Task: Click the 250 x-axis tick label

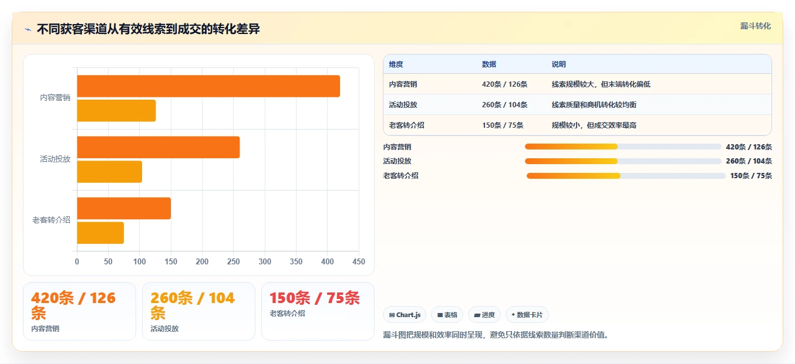Action: pyautogui.click(x=233, y=261)
